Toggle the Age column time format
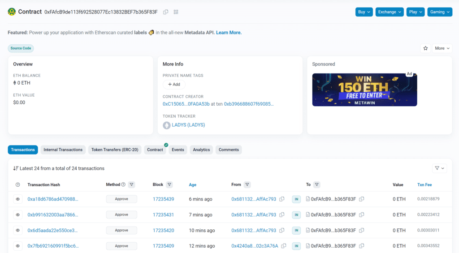459x253 pixels. (x=193, y=184)
